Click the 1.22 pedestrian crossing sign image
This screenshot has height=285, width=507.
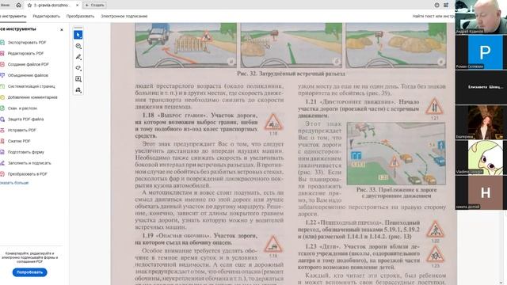coord(435,230)
